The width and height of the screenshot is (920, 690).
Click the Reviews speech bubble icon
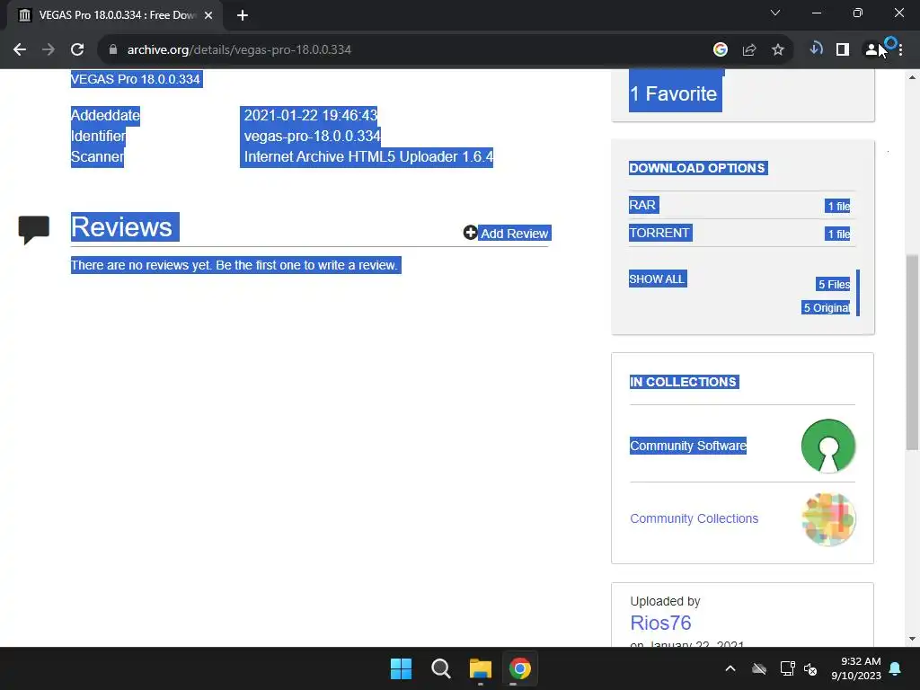tap(34, 229)
